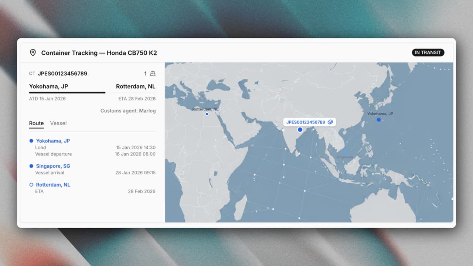
Task: Click the ETA label under Rotterdam in the route list
Action: pyautogui.click(x=39, y=191)
